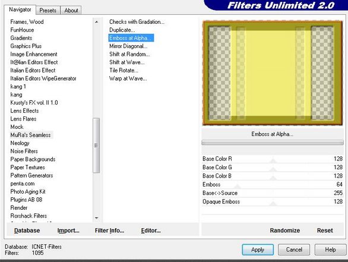
Task: Click the category list scrollbar thumb
Action: [x=96, y=146]
